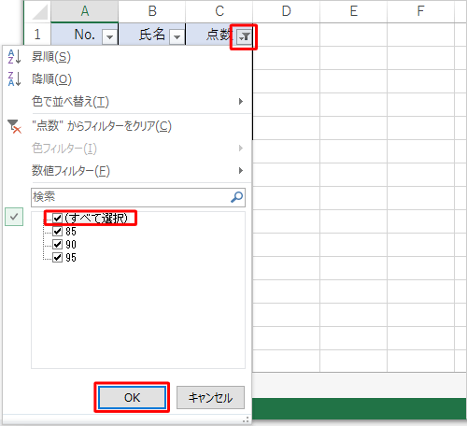
Task: Click the magnifier icon in search box
Action: pos(236,197)
